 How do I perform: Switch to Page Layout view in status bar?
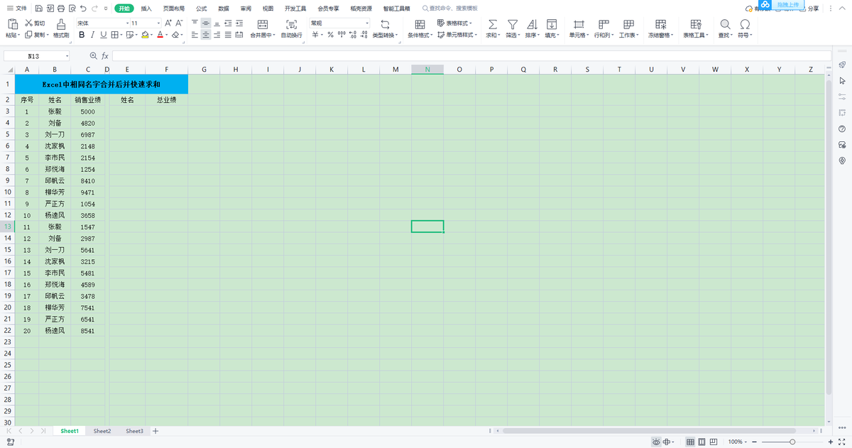click(x=702, y=442)
